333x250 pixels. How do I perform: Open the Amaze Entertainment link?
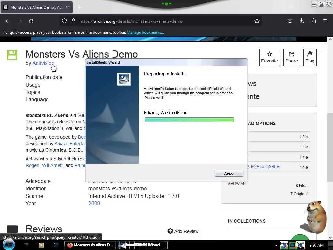[x=70, y=144]
